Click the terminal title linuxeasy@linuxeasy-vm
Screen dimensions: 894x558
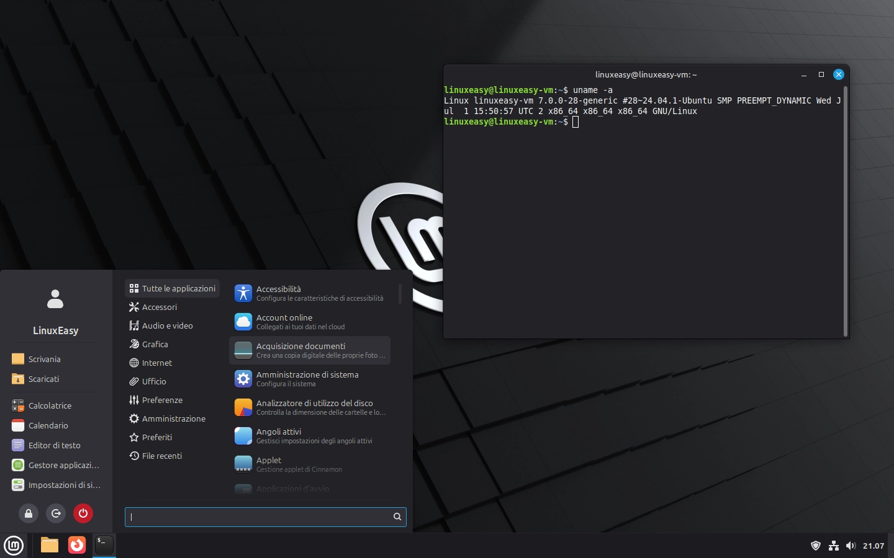[x=646, y=74]
